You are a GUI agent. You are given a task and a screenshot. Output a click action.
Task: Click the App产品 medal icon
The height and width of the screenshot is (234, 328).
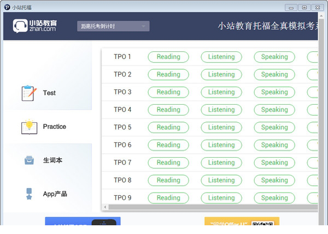click(29, 194)
